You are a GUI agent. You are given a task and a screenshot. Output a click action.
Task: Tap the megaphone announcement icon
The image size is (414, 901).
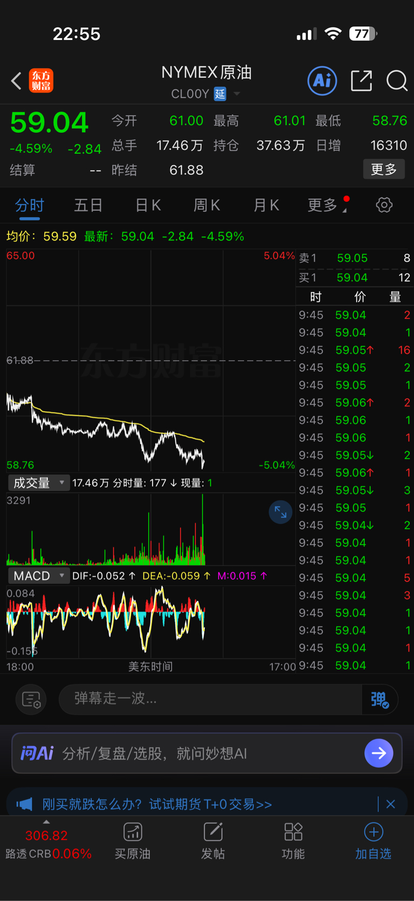tap(24, 804)
